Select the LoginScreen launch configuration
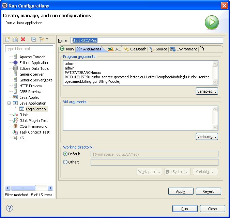 click(x=35, y=109)
